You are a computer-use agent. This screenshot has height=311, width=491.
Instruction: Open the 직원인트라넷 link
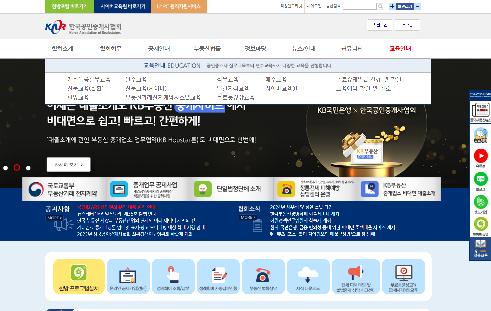coord(291,6)
